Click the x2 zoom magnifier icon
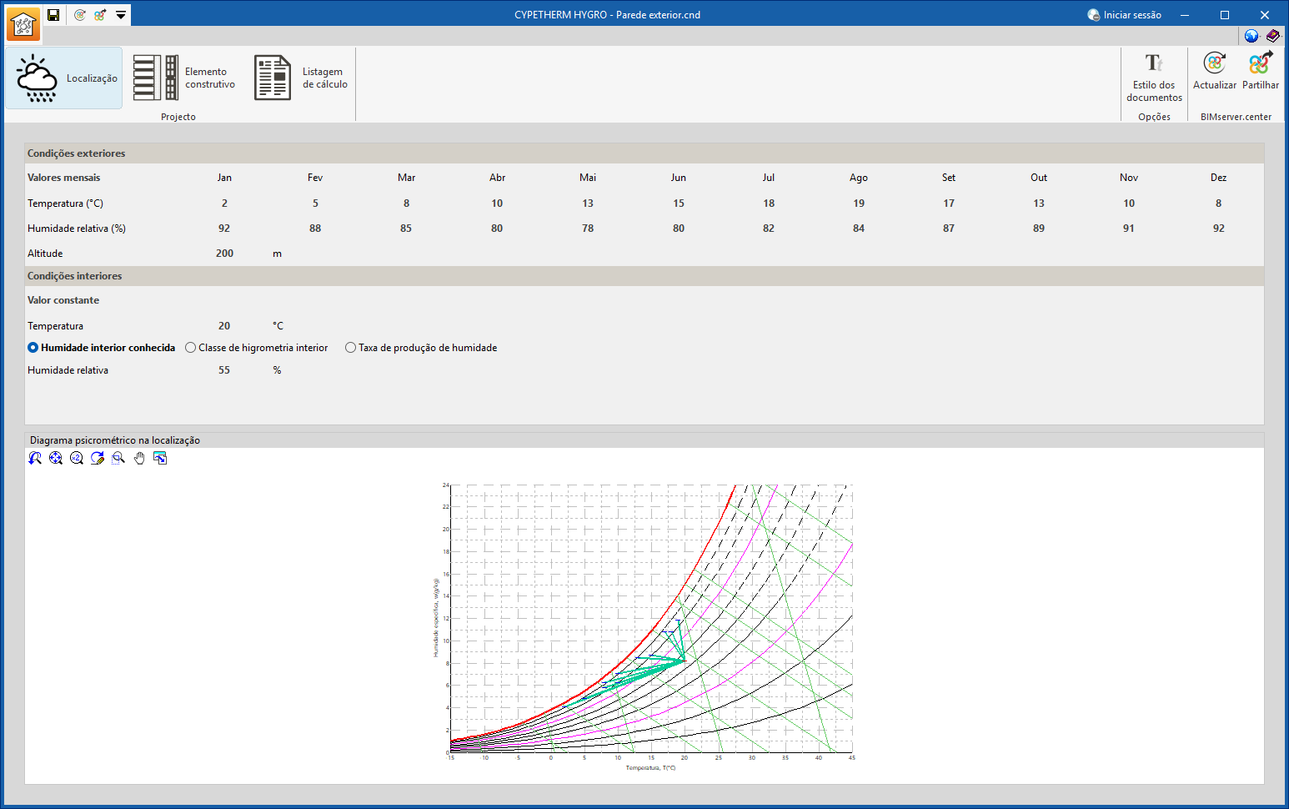The image size is (1289, 809). 77,458
